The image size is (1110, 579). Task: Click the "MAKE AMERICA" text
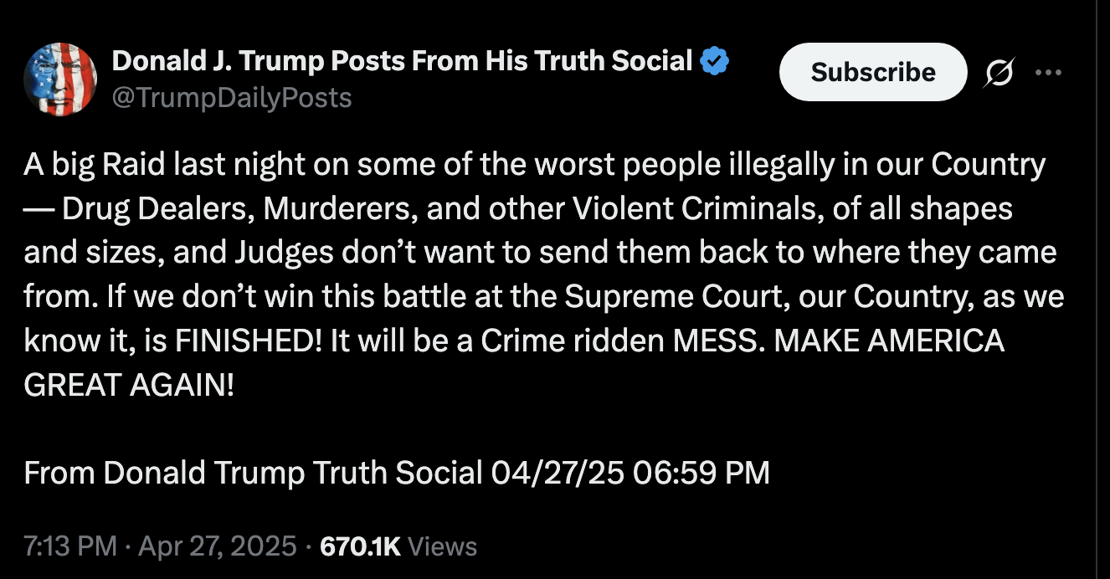(890, 341)
